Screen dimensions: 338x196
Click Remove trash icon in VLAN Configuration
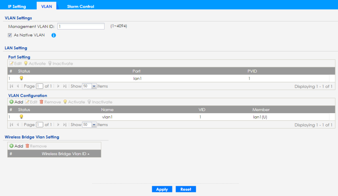(x=41, y=102)
